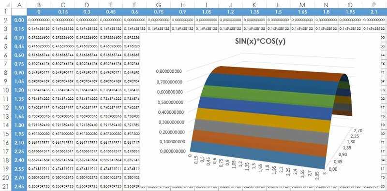Select cell E10 with value 0,718413473
The width and height of the screenshot is (387, 191).
point(111,90)
